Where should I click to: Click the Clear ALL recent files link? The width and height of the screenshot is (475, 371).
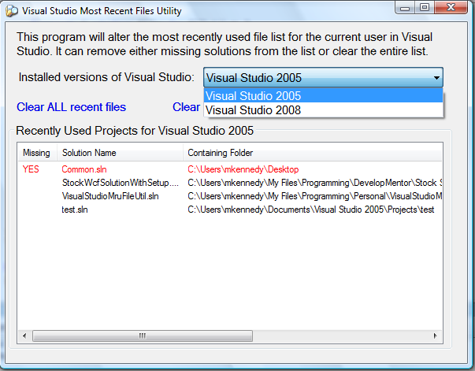point(71,107)
